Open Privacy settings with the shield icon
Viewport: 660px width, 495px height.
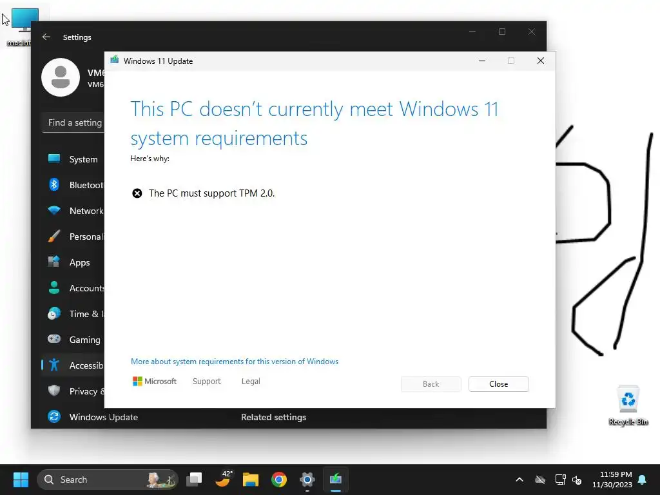click(73, 391)
